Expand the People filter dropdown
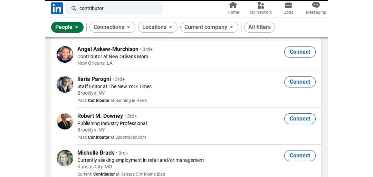373x177 pixels. pyautogui.click(x=67, y=27)
